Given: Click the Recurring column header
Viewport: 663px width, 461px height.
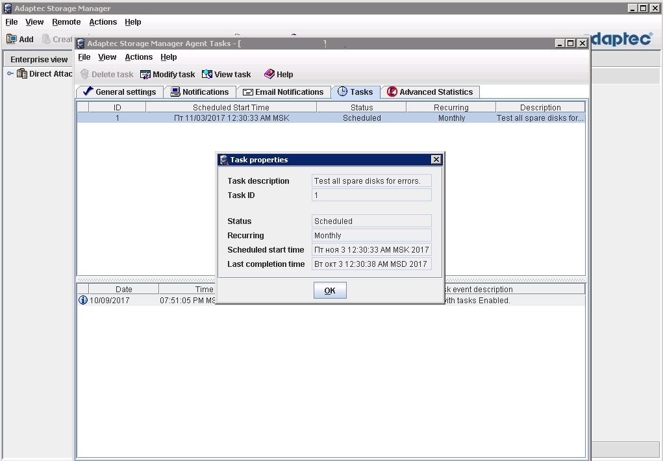Looking at the screenshot, I should (x=451, y=108).
